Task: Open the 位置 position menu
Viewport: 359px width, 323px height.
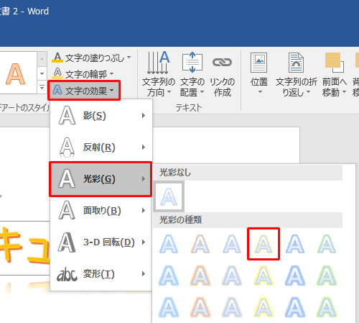Action: pyautogui.click(x=258, y=74)
